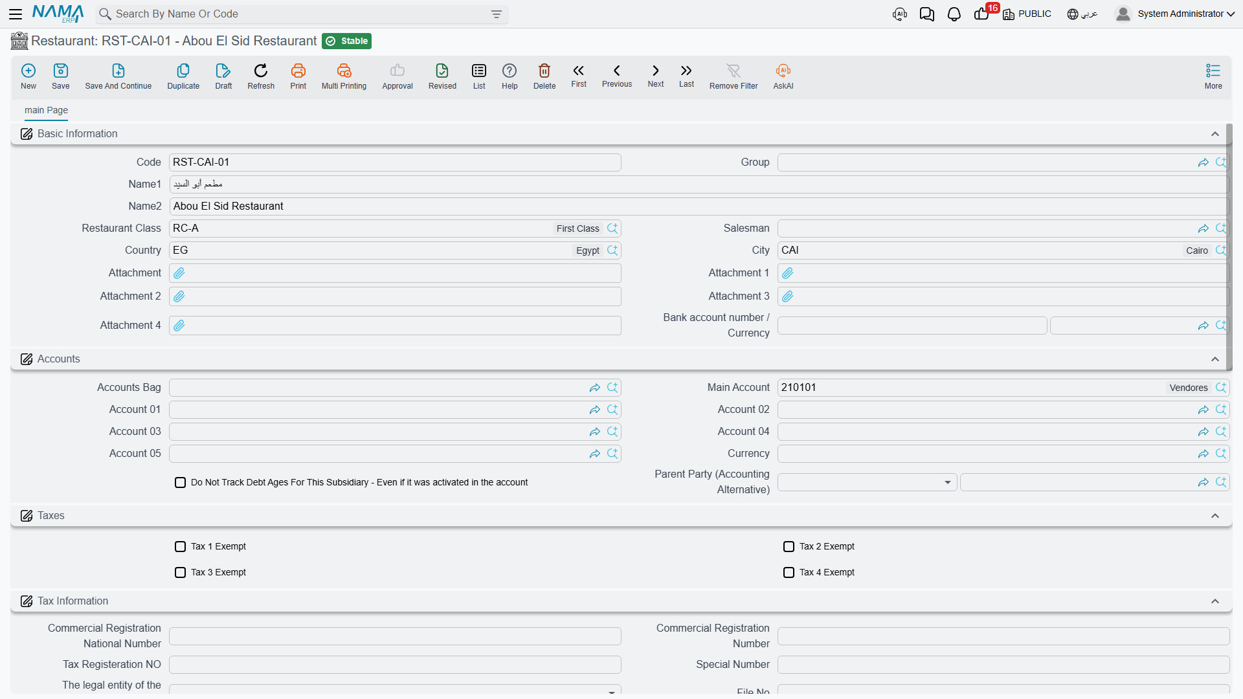1243x699 pixels.
Task: Click the attachment paperclip for Attachment 2
Action: click(179, 296)
